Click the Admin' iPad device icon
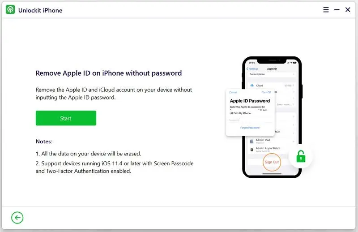This screenshot has height=232, width=358. click(251, 142)
